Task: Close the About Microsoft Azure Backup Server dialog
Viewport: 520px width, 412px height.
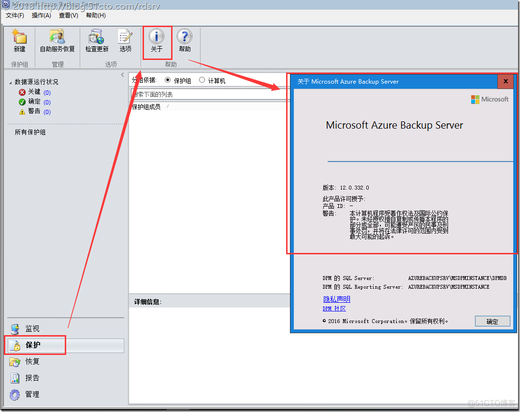Action: coord(506,81)
